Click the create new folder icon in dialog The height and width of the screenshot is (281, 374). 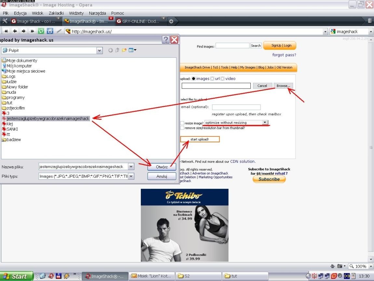coord(124,50)
